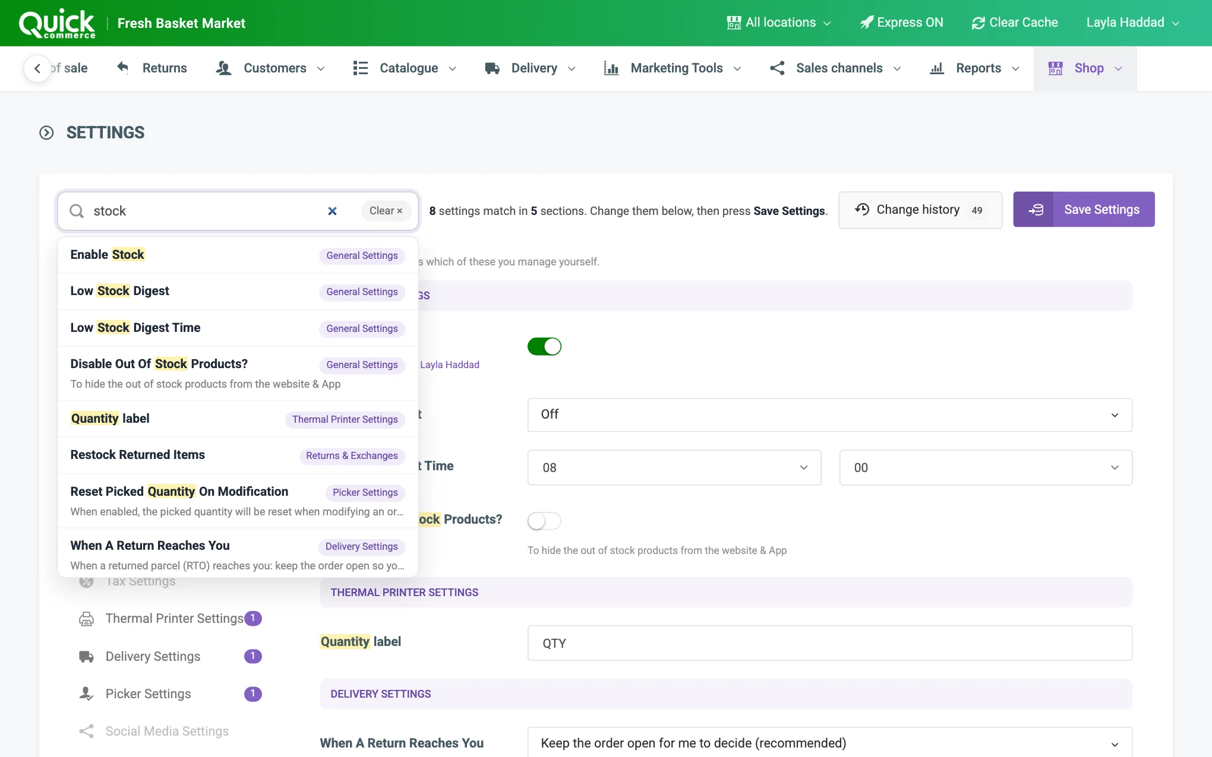
Task: Select Reset Picked Quantity On Modification result
Action: tap(238, 501)
